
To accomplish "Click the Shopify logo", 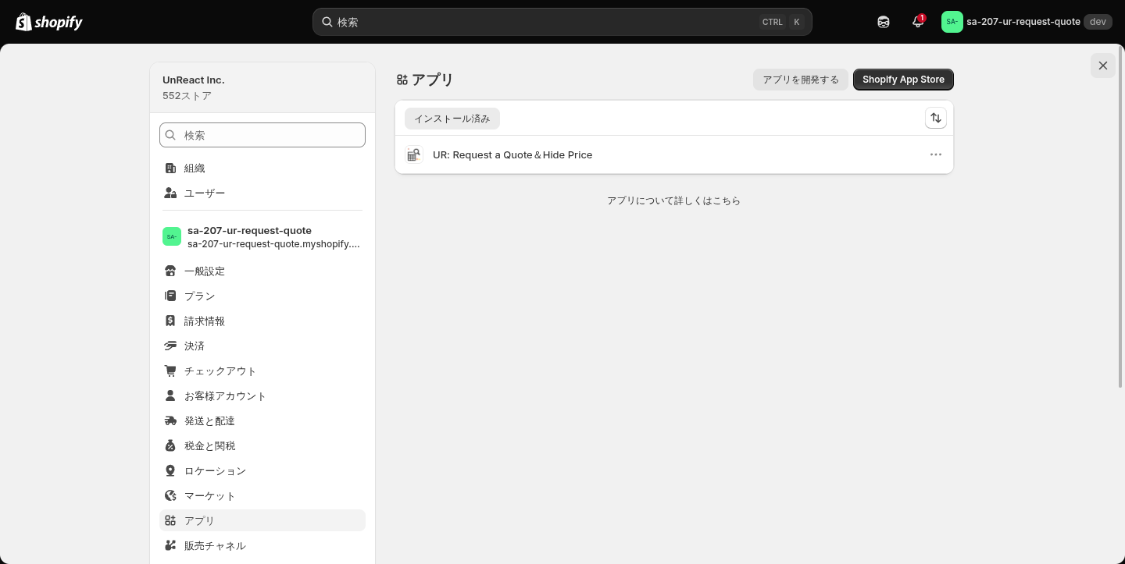I will coord(49,22).
